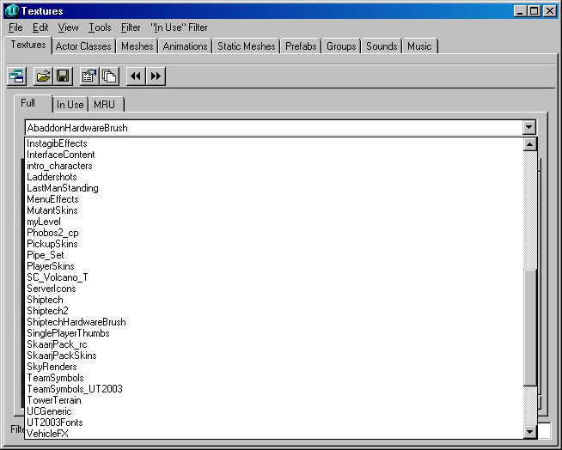
Task: Select the In Use sub-tab
Action: pos(70,105)
